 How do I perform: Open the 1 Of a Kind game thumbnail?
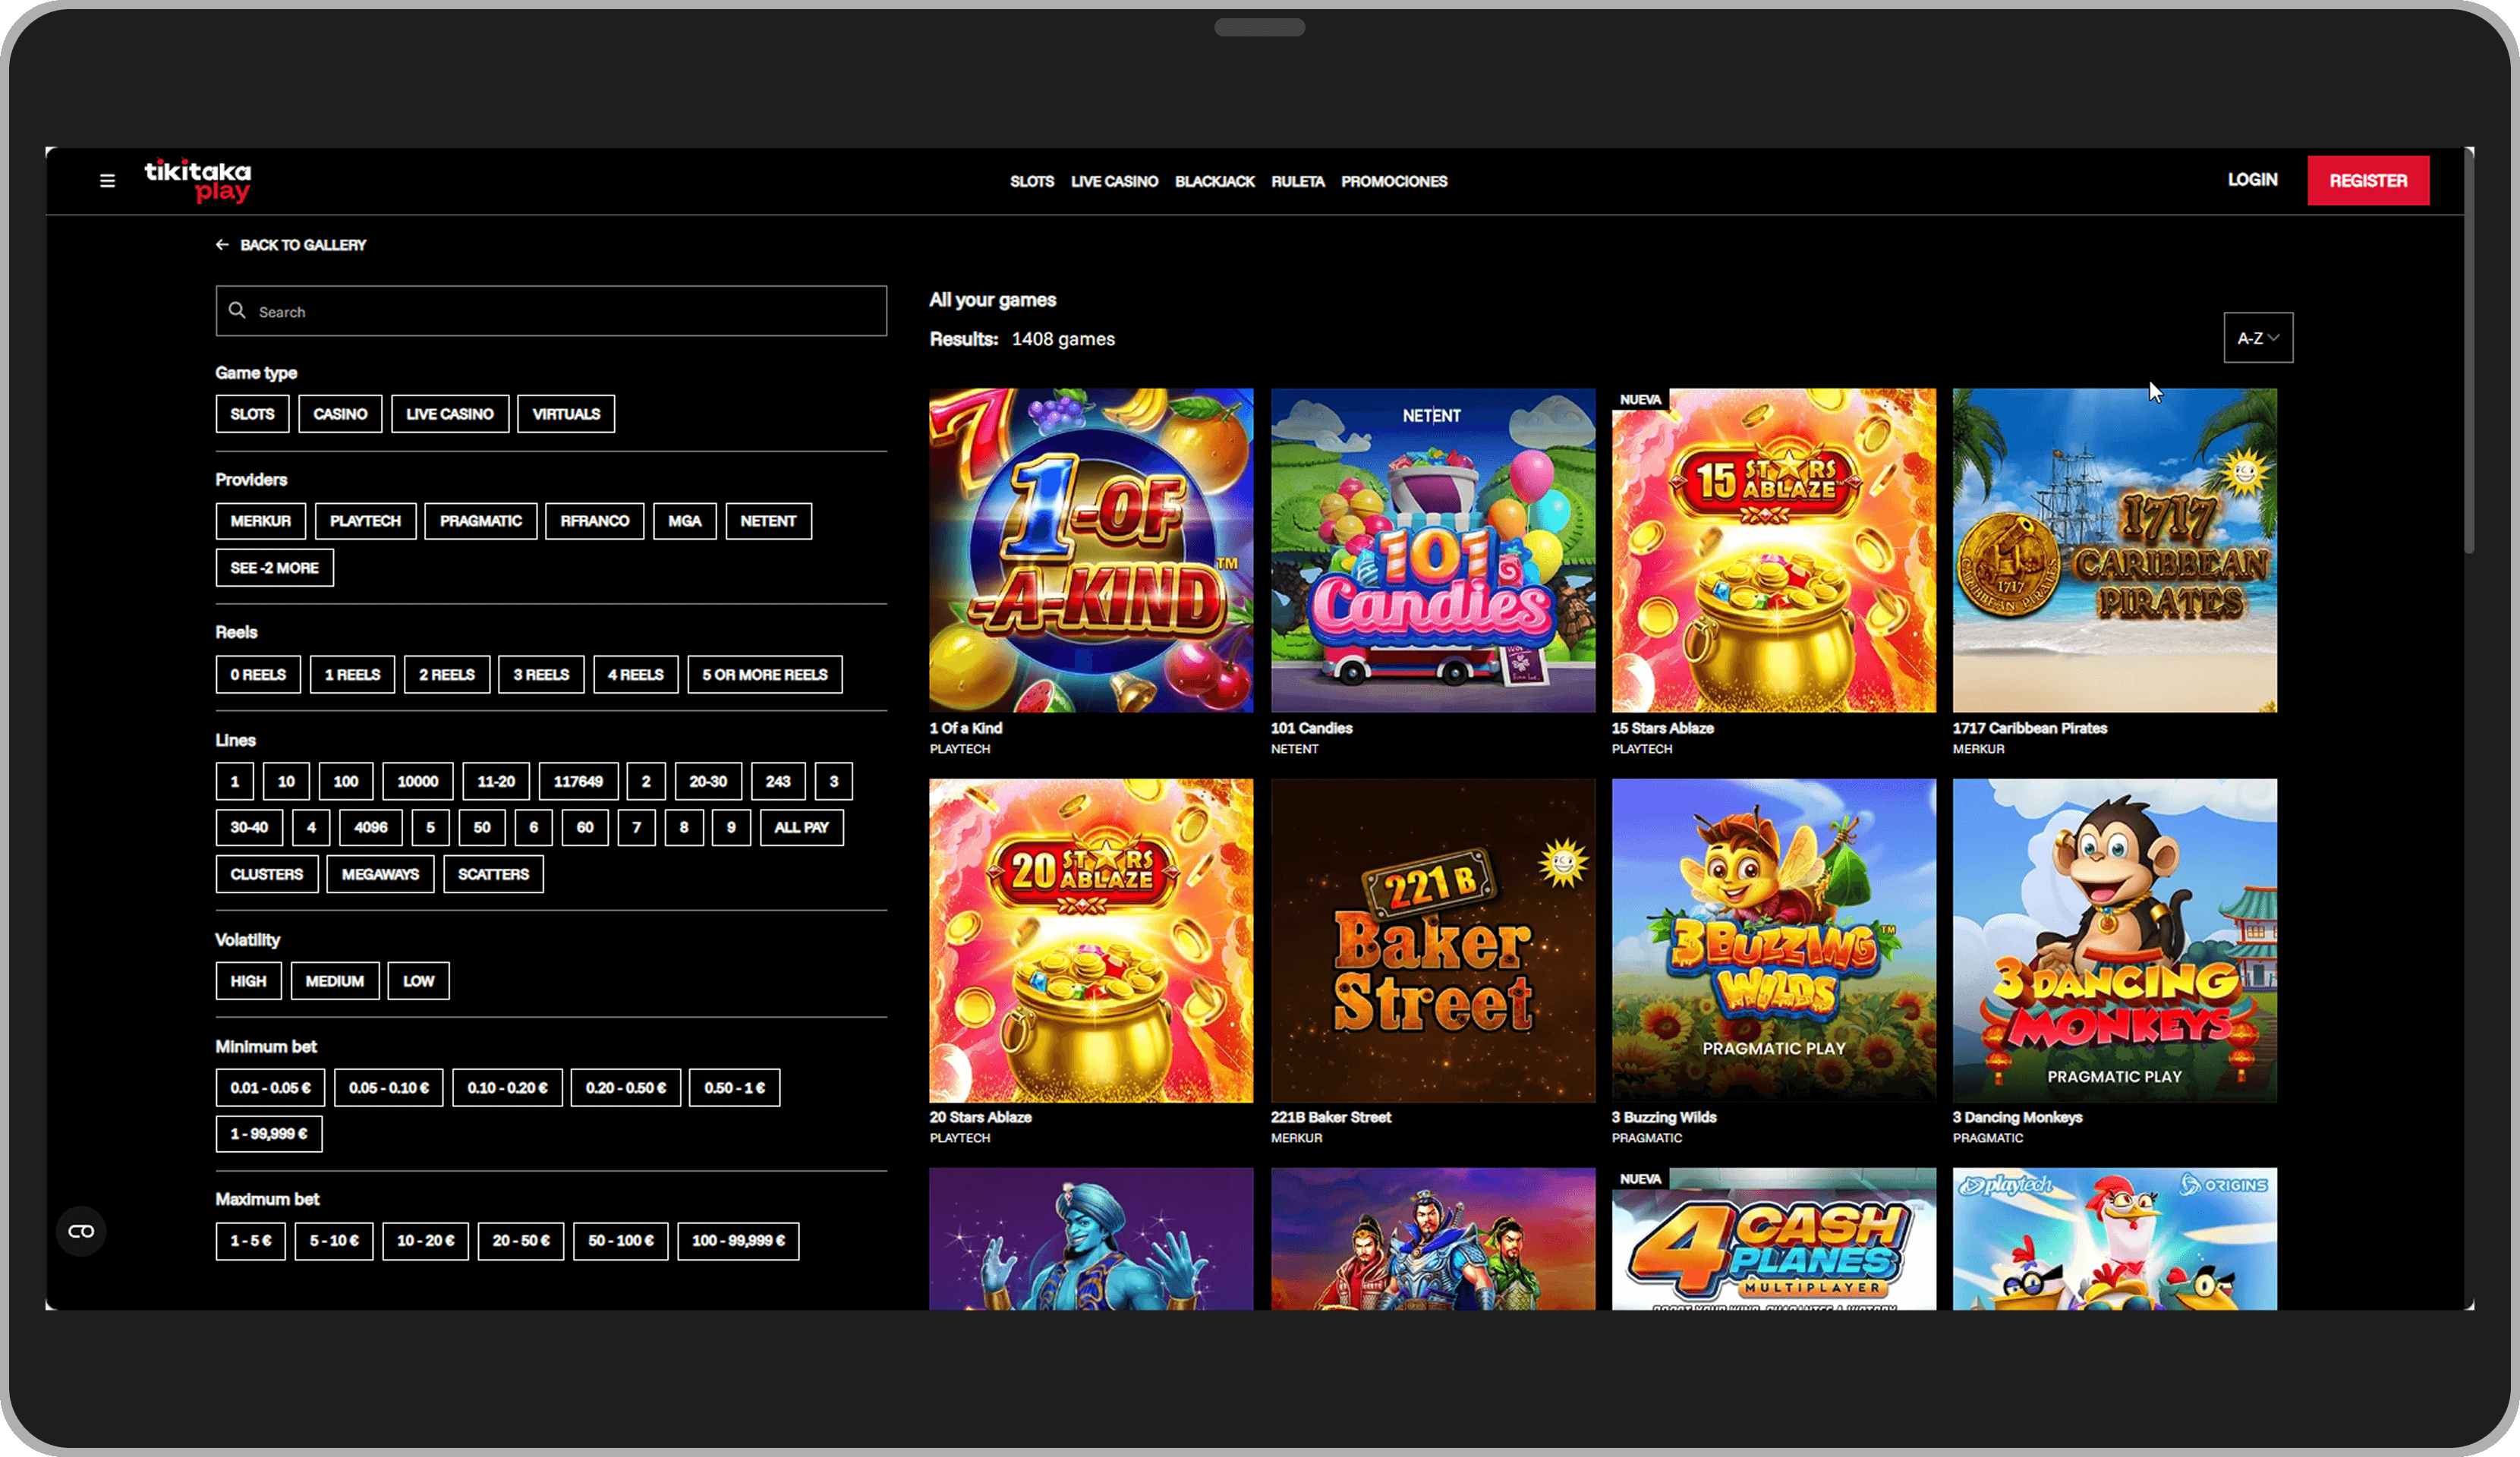1091,550
